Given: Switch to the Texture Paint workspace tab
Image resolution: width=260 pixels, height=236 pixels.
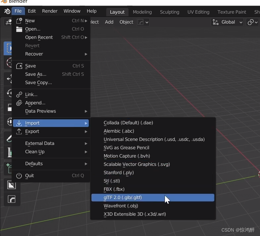Looking at the screenshot, I should coord(232,12).
